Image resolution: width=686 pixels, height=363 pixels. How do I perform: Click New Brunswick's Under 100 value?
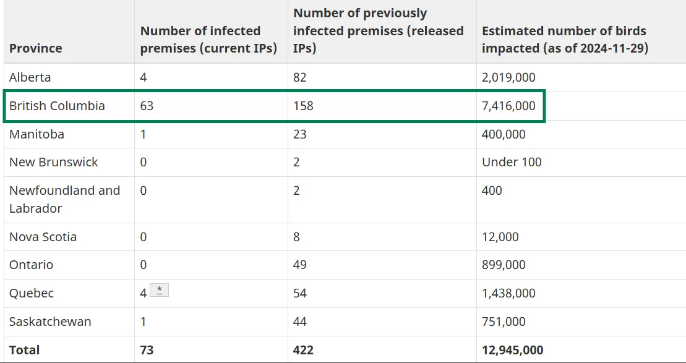tap(512, 162)
